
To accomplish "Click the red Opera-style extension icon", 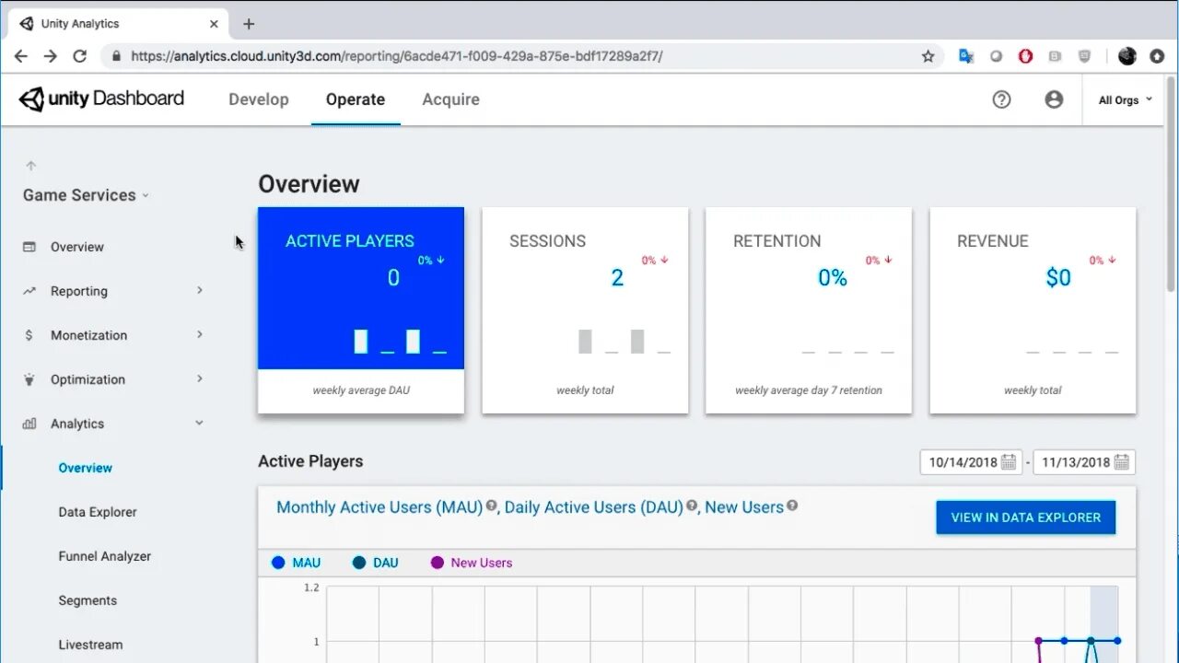I will tap(1025, 56).
